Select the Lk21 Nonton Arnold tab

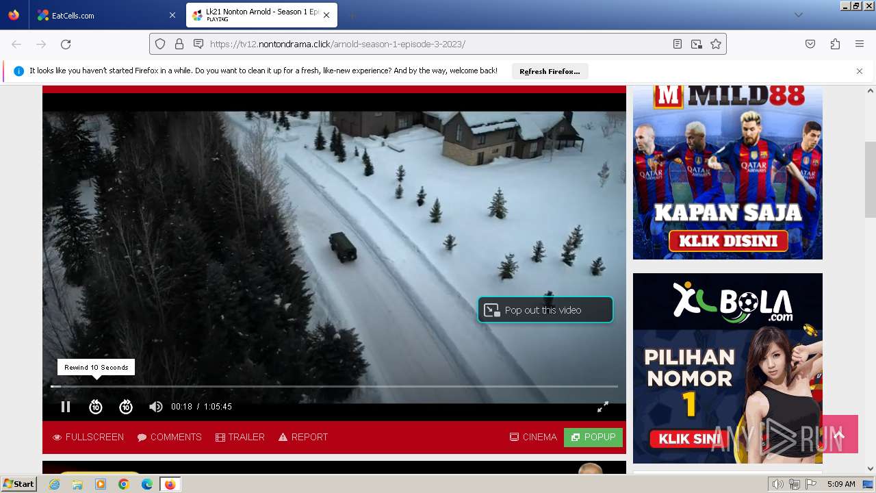[x=260, y=15]
